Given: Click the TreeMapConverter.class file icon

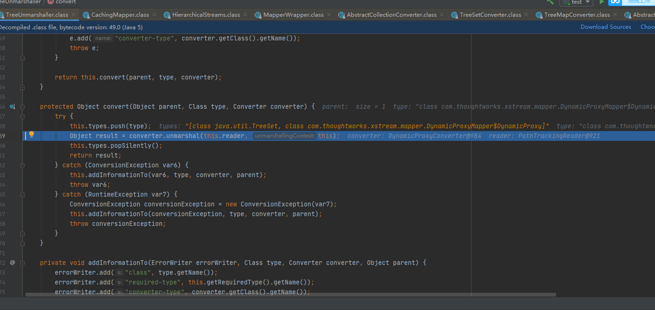Looking at the screenshot, I should (x=539, y=15).
